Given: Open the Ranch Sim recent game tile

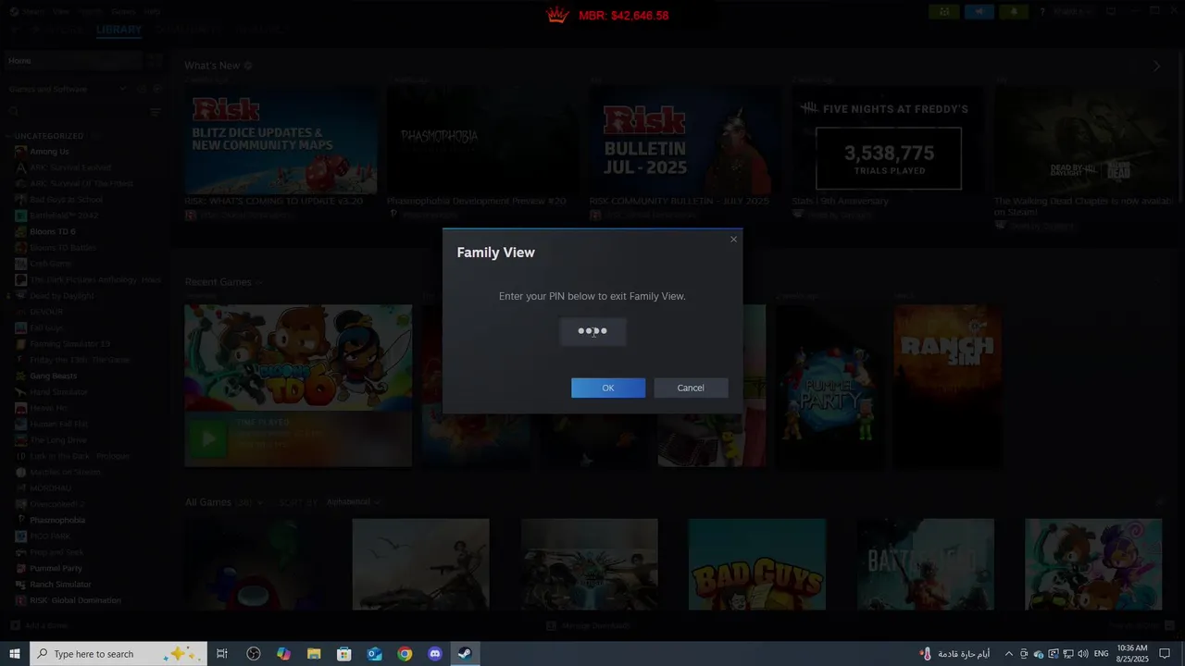Looking at the screenshot, I should pyautogui.click(x=947, y=386).
